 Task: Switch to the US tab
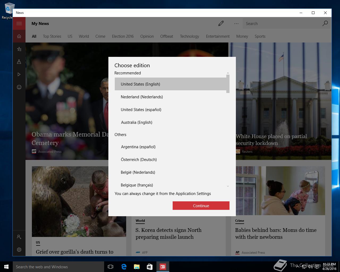(x=70, y=36)
